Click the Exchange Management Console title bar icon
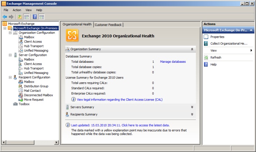The width and height of the screenshot is (256, 152). [4, 3]
